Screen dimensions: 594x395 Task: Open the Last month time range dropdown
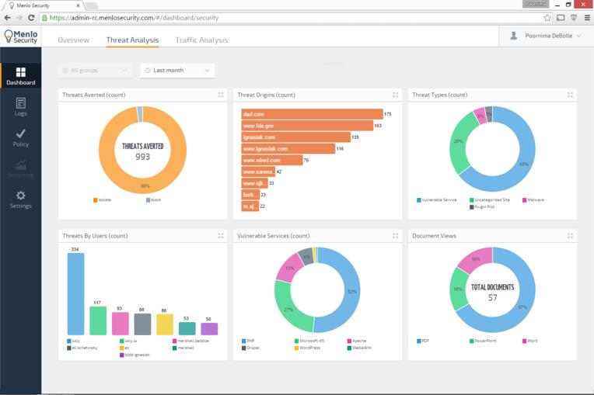coord(177,71)
